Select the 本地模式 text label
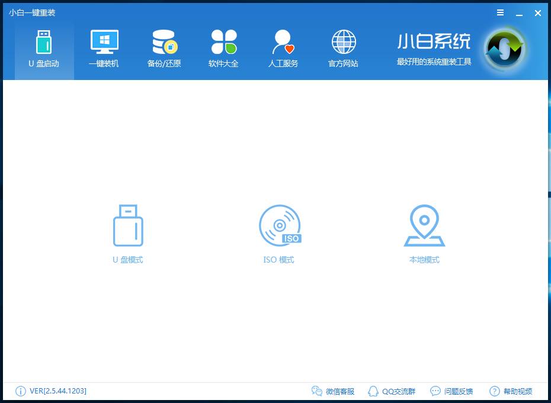The width and height of the screenshot is (551, 403). pos(424,260)
